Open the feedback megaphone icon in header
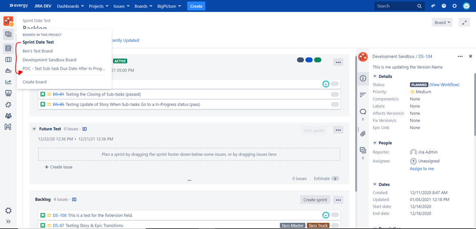Viewport: 476px width, 229px height. click(433, 6)
